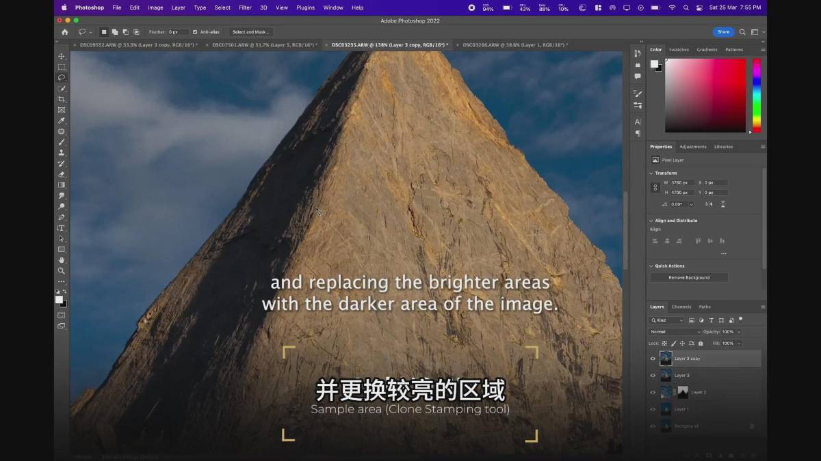
Task: Open the Kind layer filter dropdown
Action: [667, 320]
